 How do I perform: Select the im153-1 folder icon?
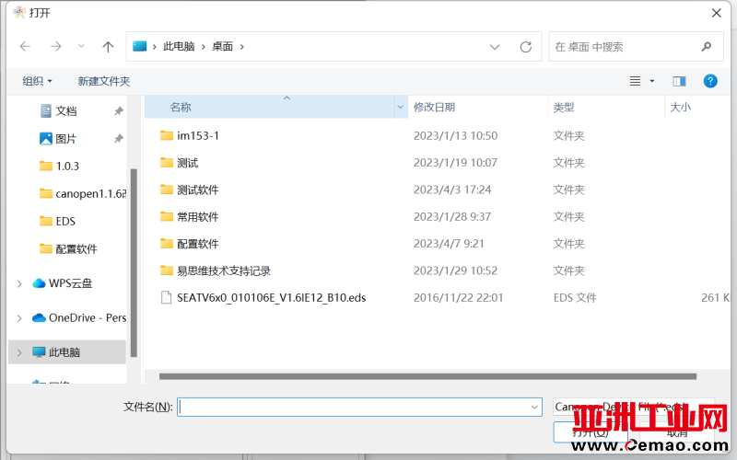click(x=167, y=135)
